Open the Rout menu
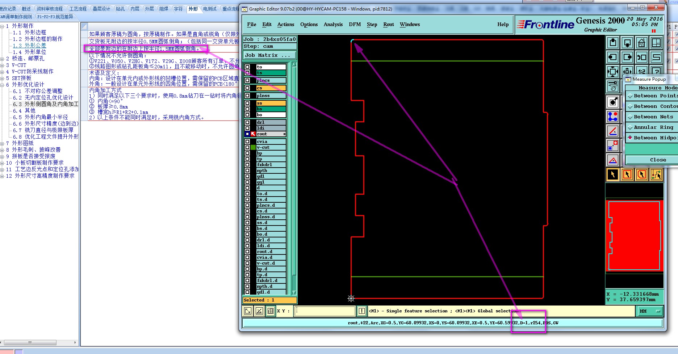The image size is (678, 354). pos(389,24)
